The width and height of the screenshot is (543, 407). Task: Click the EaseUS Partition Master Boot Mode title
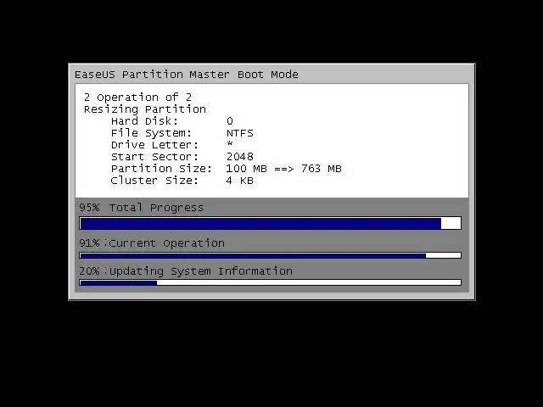point(187,75)
